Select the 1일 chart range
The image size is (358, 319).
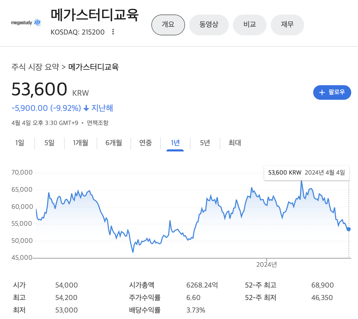20,143
